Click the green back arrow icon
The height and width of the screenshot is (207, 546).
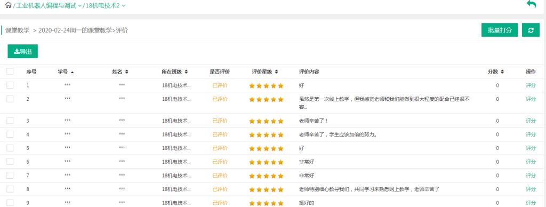(531, 4)
